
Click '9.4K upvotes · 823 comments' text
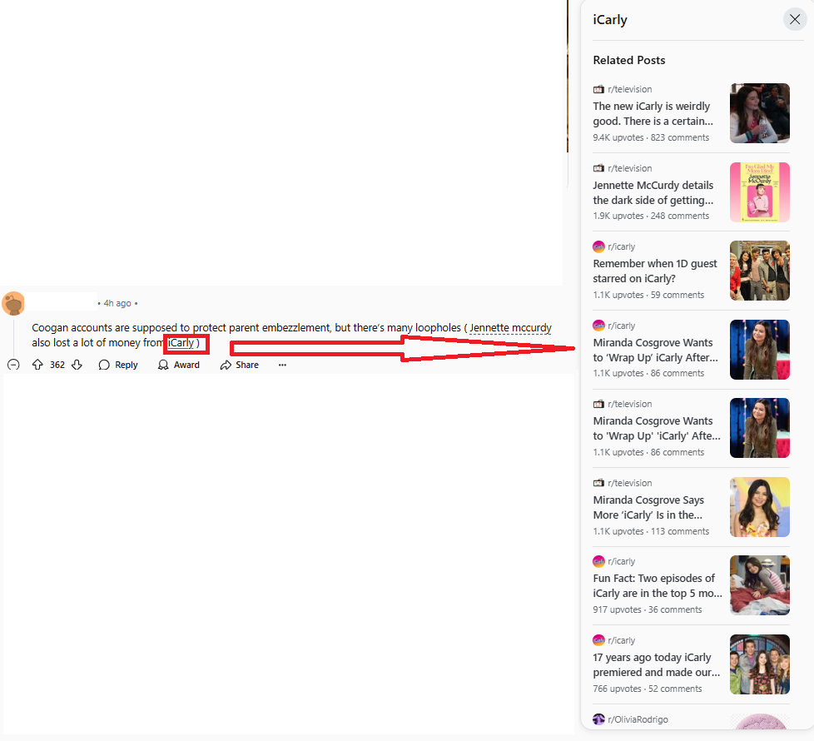pyautogui.click(x=651, y=137)
